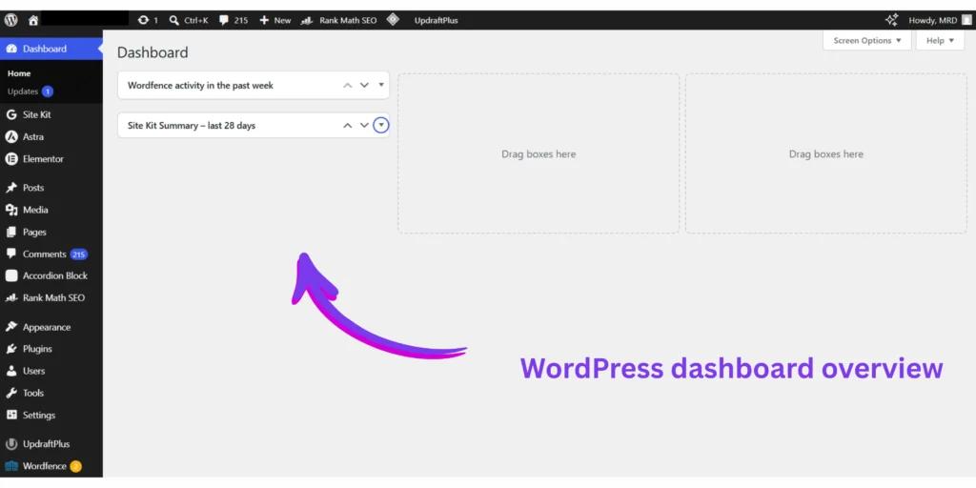Open the Settings menu label in sidebar
This screenshot has width=976, height=488.
click(x=39, y=415)
